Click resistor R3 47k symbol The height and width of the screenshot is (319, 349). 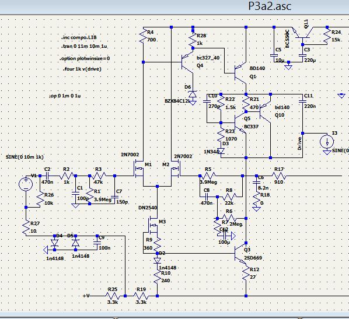tap(98, 176)
